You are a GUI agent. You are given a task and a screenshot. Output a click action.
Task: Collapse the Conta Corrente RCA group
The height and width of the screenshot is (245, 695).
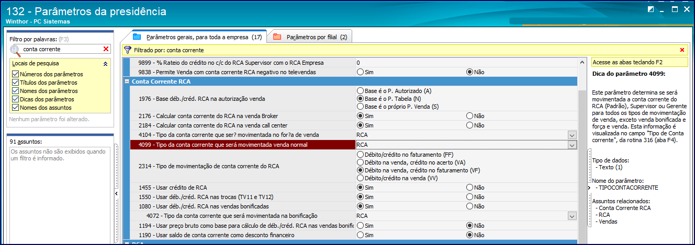pyautogui.click(x=127, y=81)
